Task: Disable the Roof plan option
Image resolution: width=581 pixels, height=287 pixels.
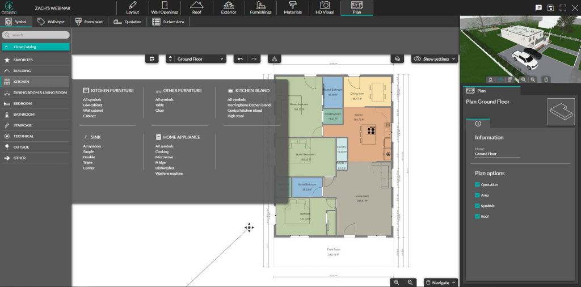Action: click(477, 216)
